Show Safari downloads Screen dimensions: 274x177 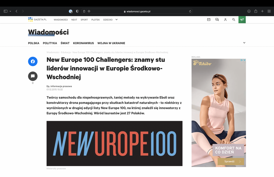pos(249,11)
